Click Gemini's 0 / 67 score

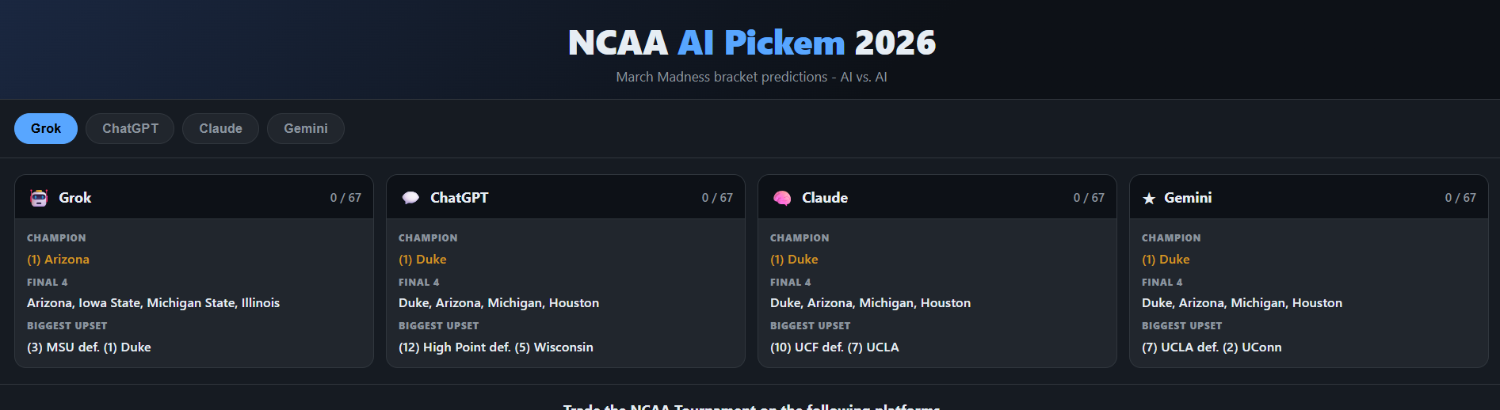coord(1460,198)
